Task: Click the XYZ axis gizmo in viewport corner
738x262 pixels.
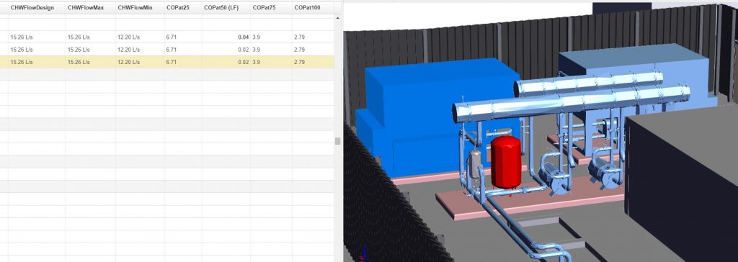Action: pyautogui.click(x=362, y=254)
